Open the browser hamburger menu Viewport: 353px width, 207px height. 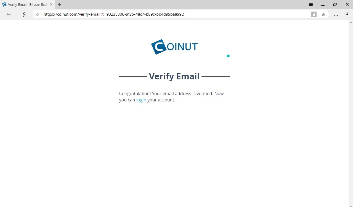[310, 4]
